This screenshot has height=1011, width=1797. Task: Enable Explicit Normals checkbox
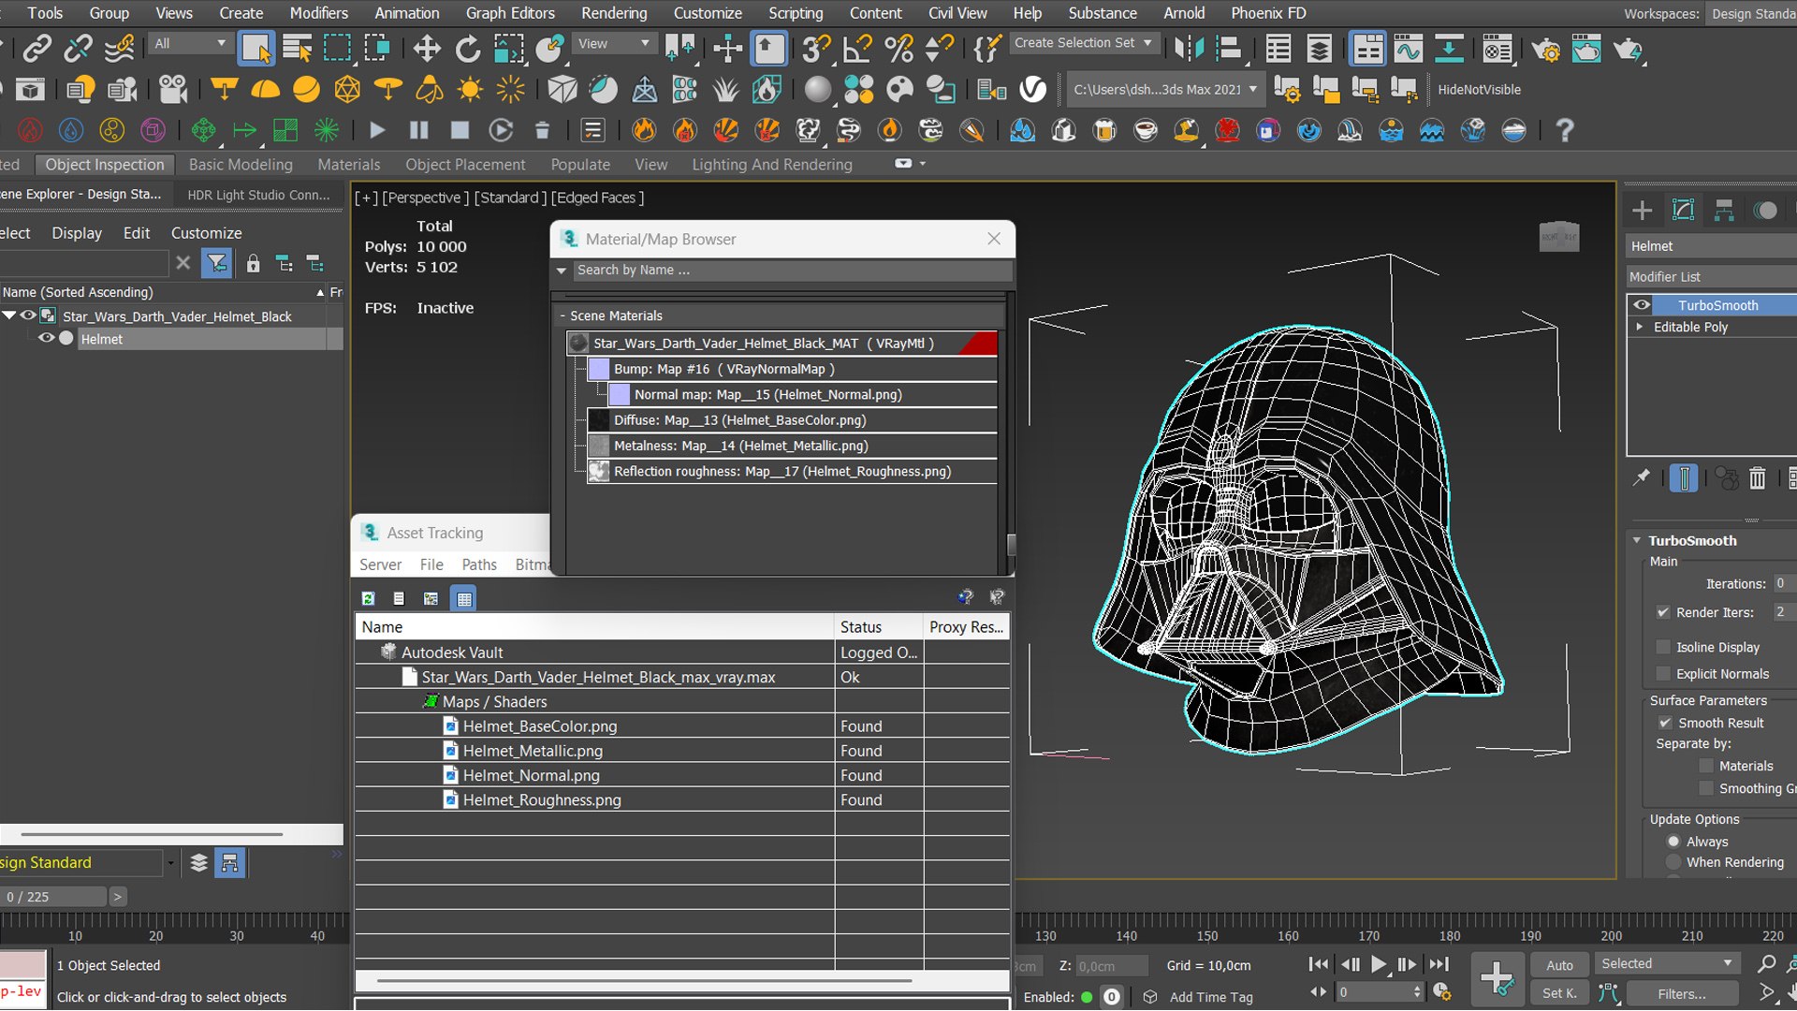coord(1663,674)
